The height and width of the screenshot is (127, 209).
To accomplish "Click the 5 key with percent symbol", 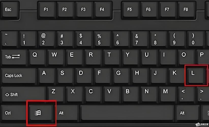I will coord(102,39).
